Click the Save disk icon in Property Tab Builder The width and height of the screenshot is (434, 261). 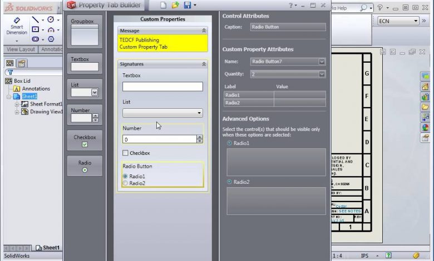coord(188,5)
